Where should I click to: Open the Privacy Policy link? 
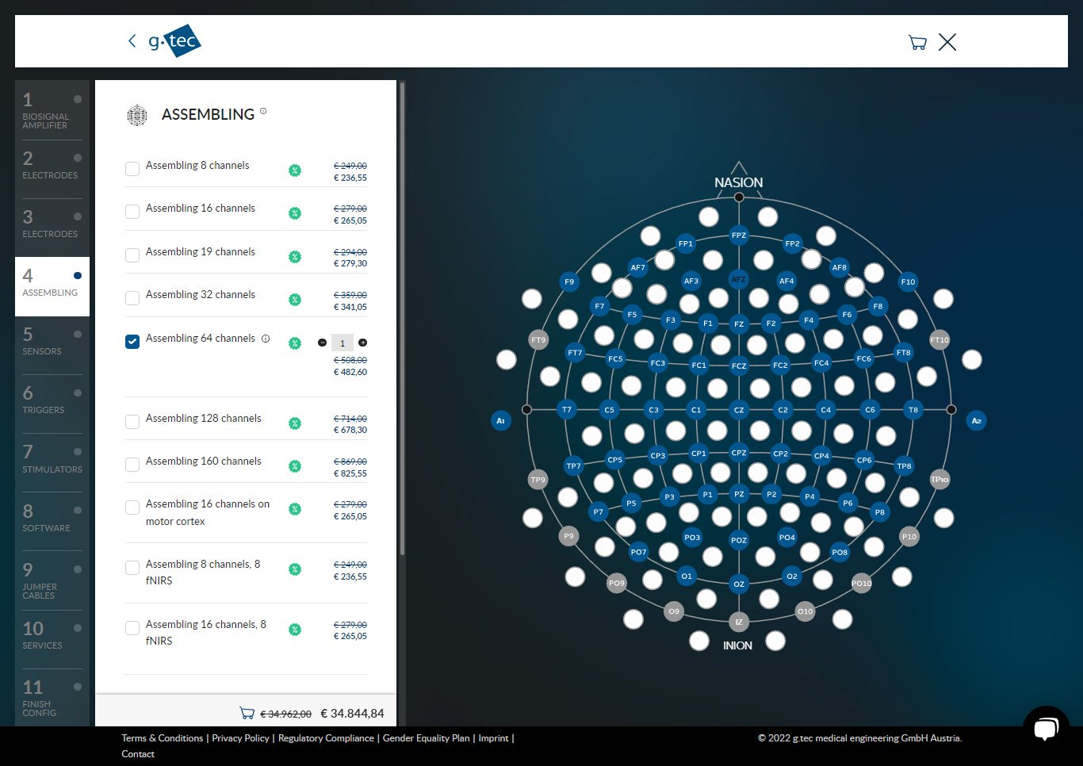click(x=240, y=738)
